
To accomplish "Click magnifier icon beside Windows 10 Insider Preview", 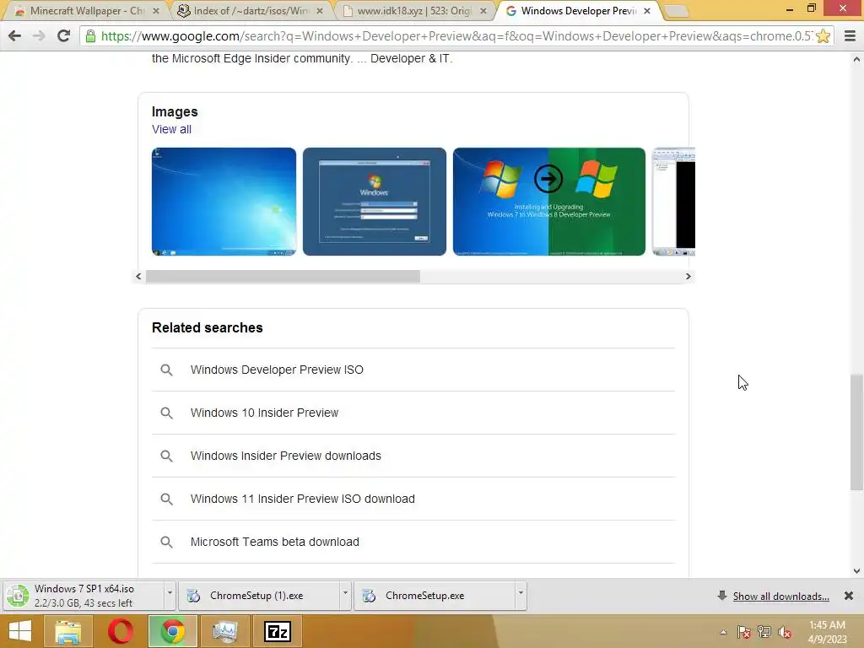I will [166, 413].
